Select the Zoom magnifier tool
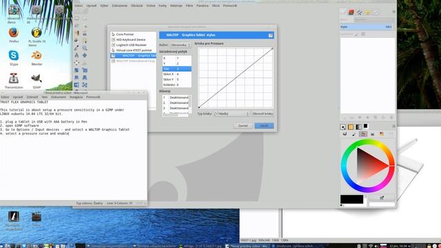Viewport: 441px width, 248px height. coord(84,48)
